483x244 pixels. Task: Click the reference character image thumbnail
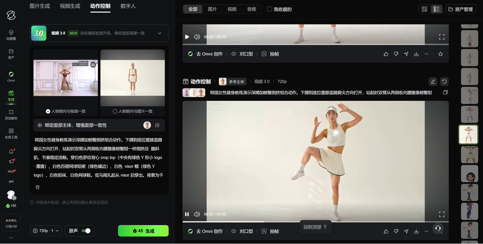click(x=132, y=78)
